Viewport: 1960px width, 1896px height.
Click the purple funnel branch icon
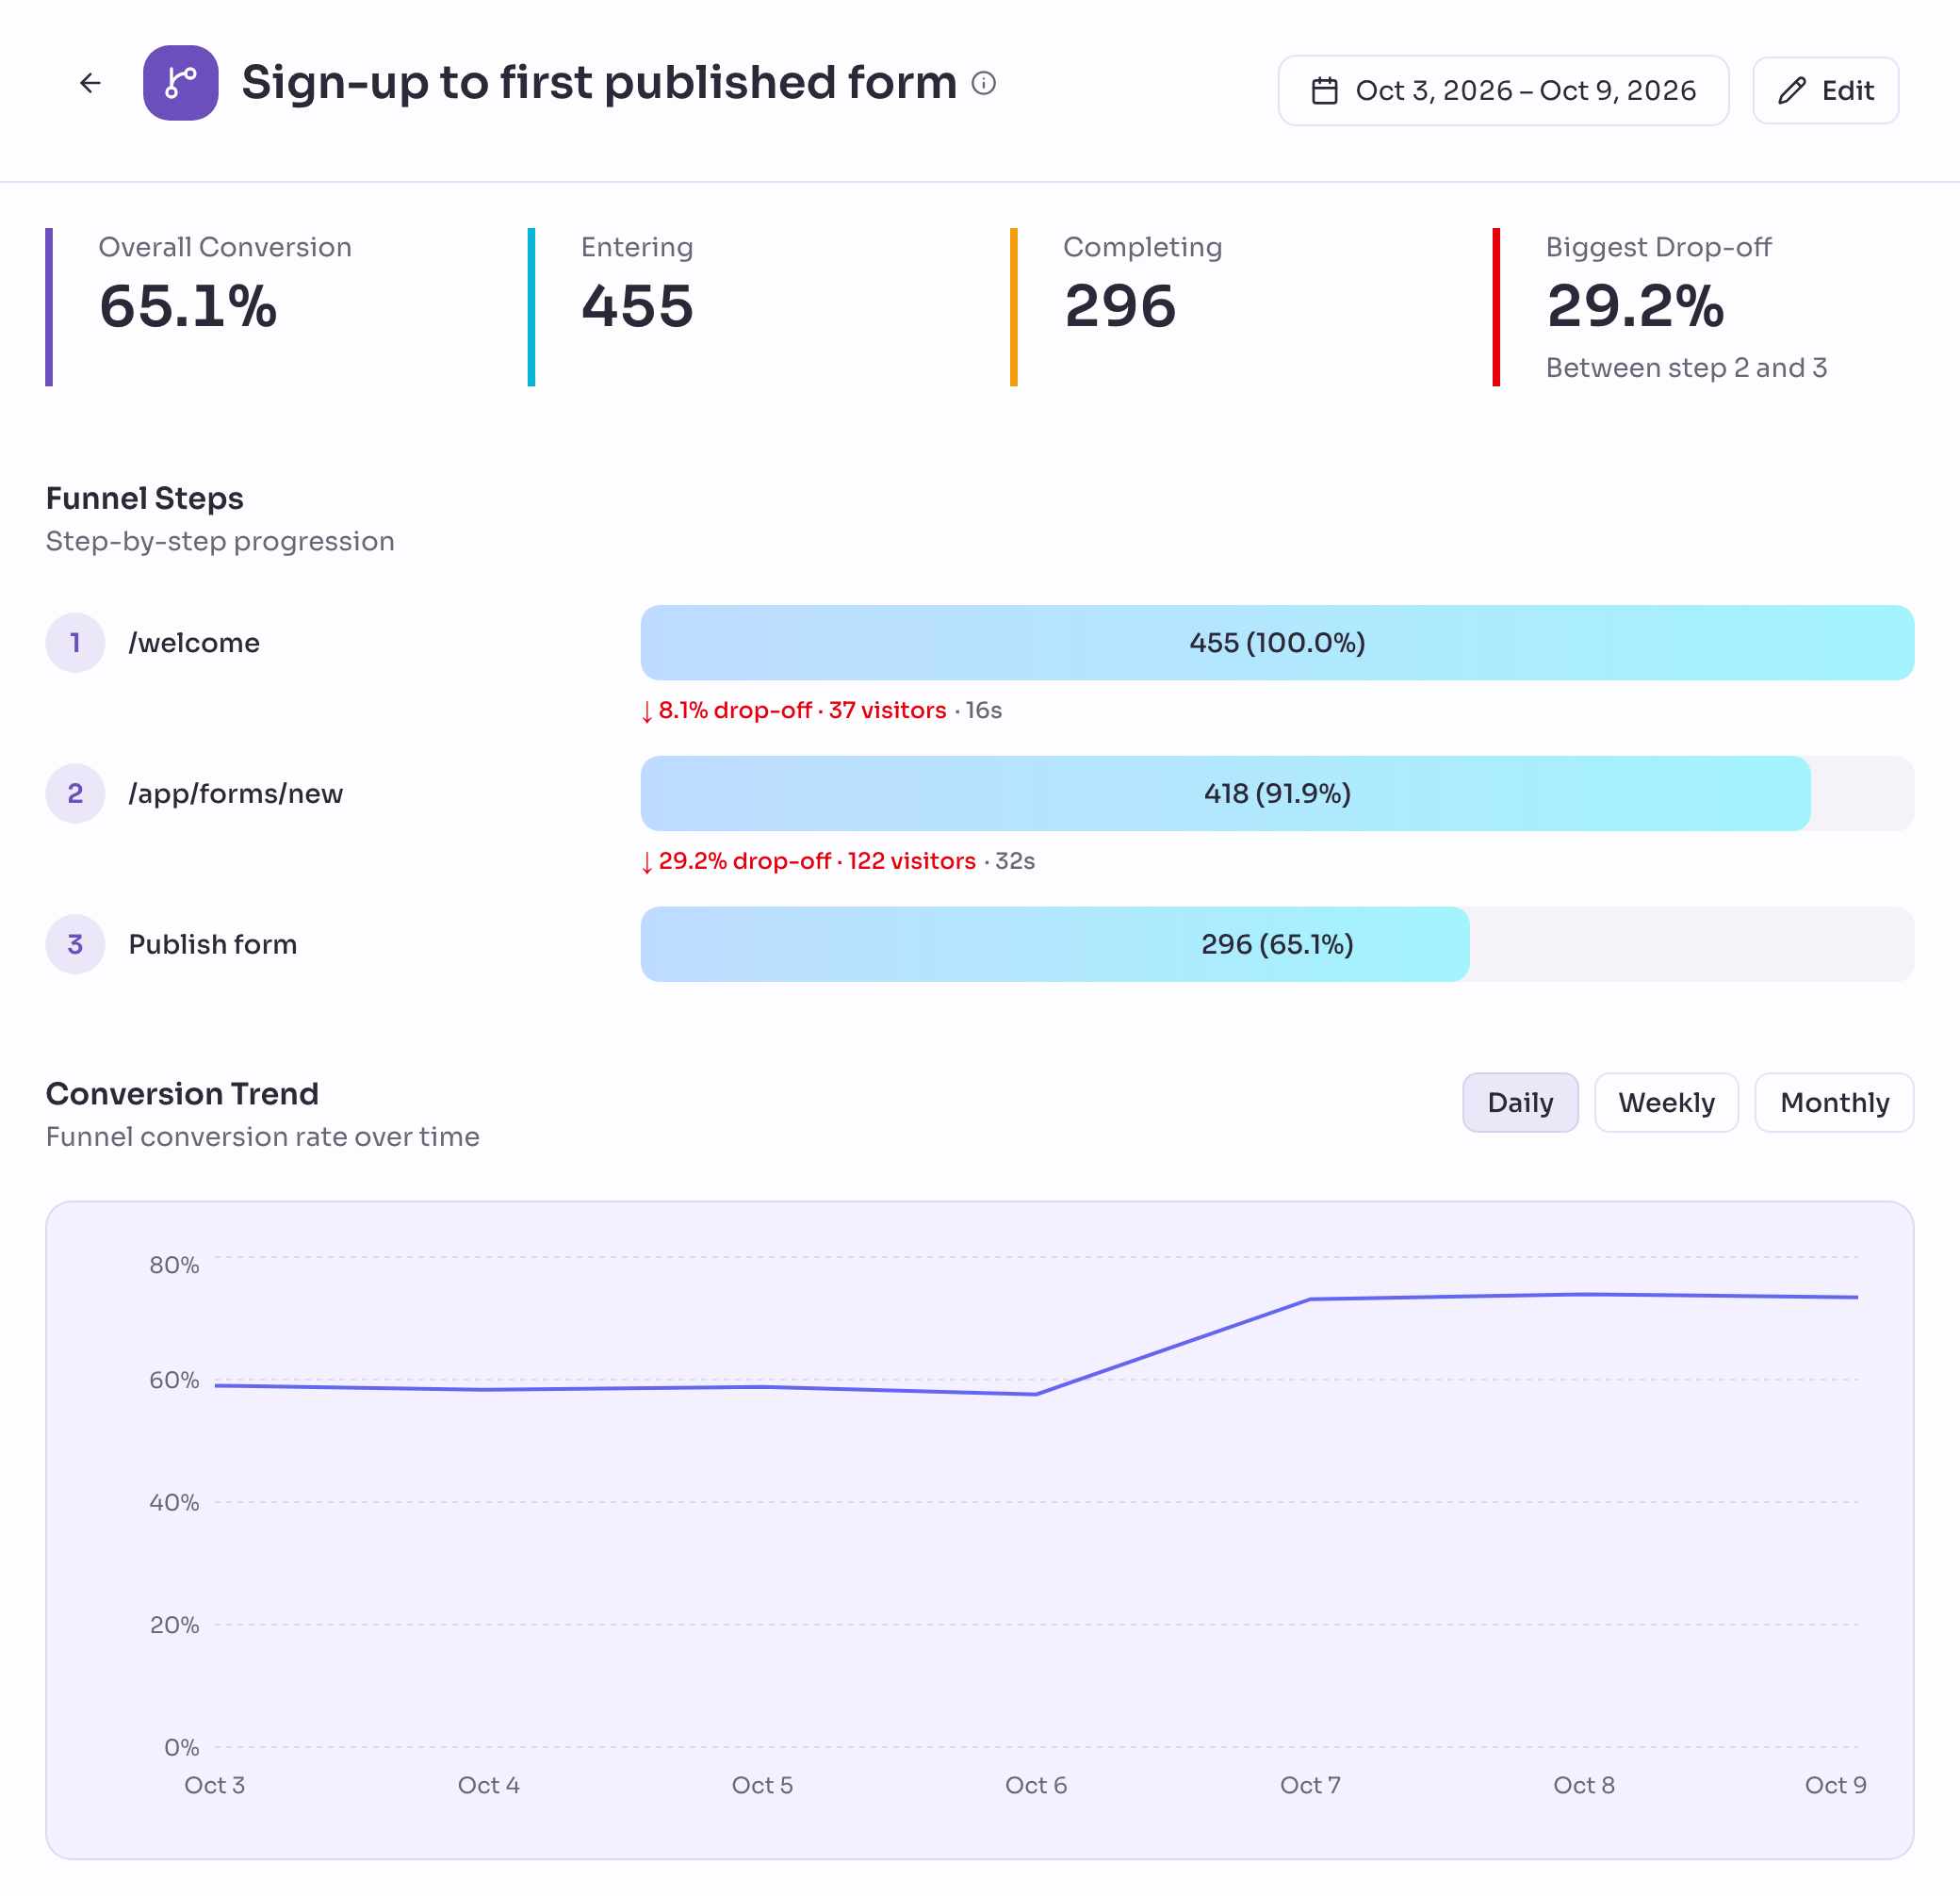point(181,83)
